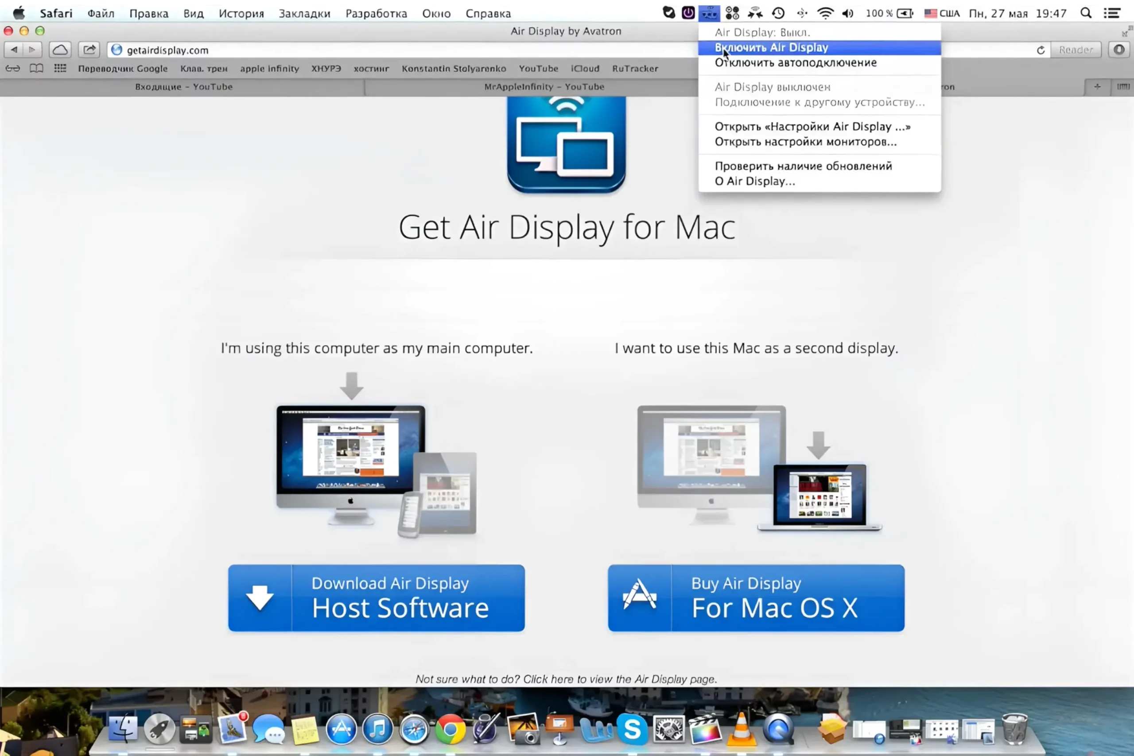1134x756 pixels.
Task: Open the Закладки menu
Action: [x=304, y=13]
